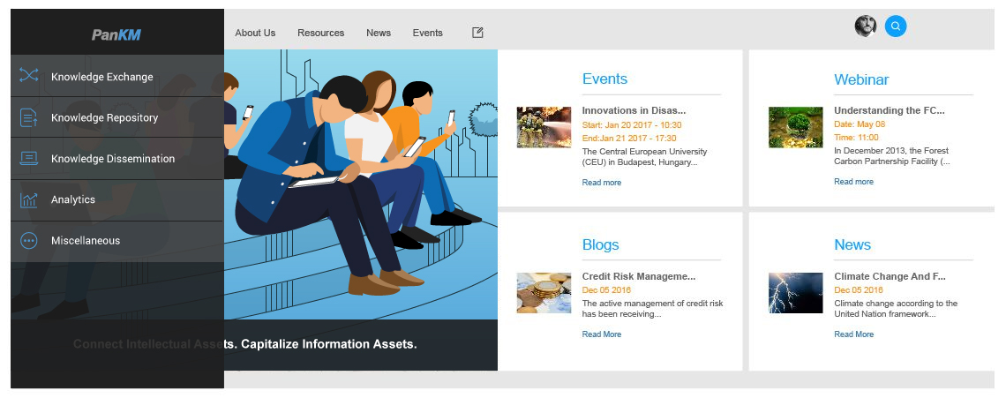
Task: Open the Blogs section heading
Action: (x=601, y=244)
